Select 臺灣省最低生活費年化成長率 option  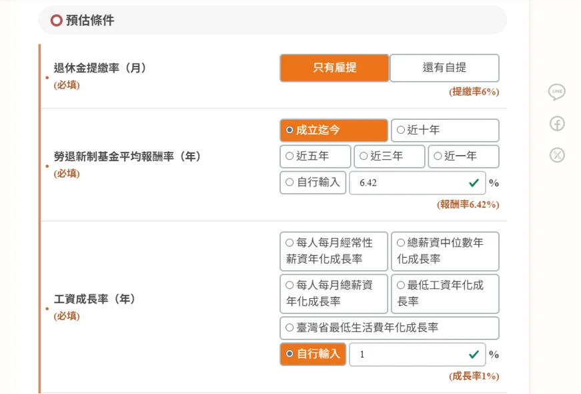[390, 328]
